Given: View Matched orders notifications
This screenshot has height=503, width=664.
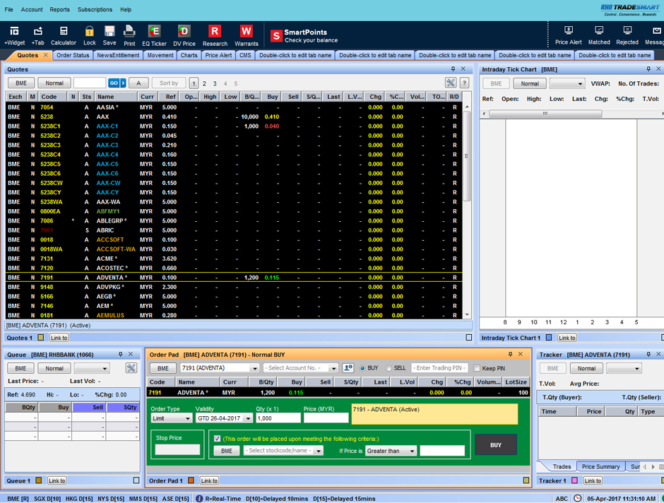Looking at the screenshot, I should point(599,35).
